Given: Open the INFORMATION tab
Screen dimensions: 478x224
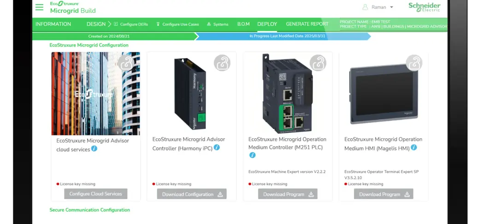Looking at the screenshot, I should pyautogui.click(x=53, y=24).
